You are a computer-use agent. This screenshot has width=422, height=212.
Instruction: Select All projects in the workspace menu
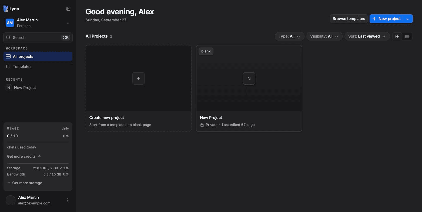[38, 57]
